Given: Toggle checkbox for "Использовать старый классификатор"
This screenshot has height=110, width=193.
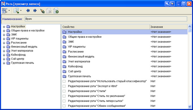Looking at the screenshot, I should (x=64, y=81).
